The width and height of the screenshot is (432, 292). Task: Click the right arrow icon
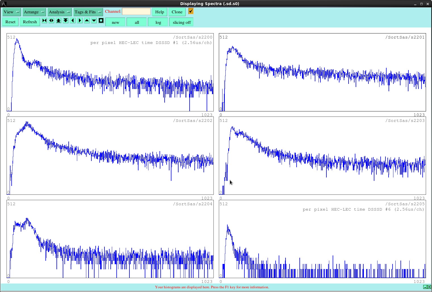(80, 20)
